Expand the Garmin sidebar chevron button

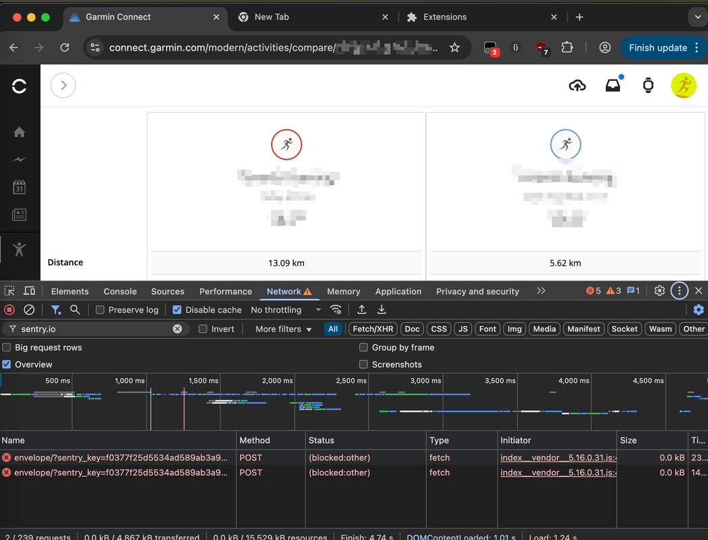pos(64,86)
